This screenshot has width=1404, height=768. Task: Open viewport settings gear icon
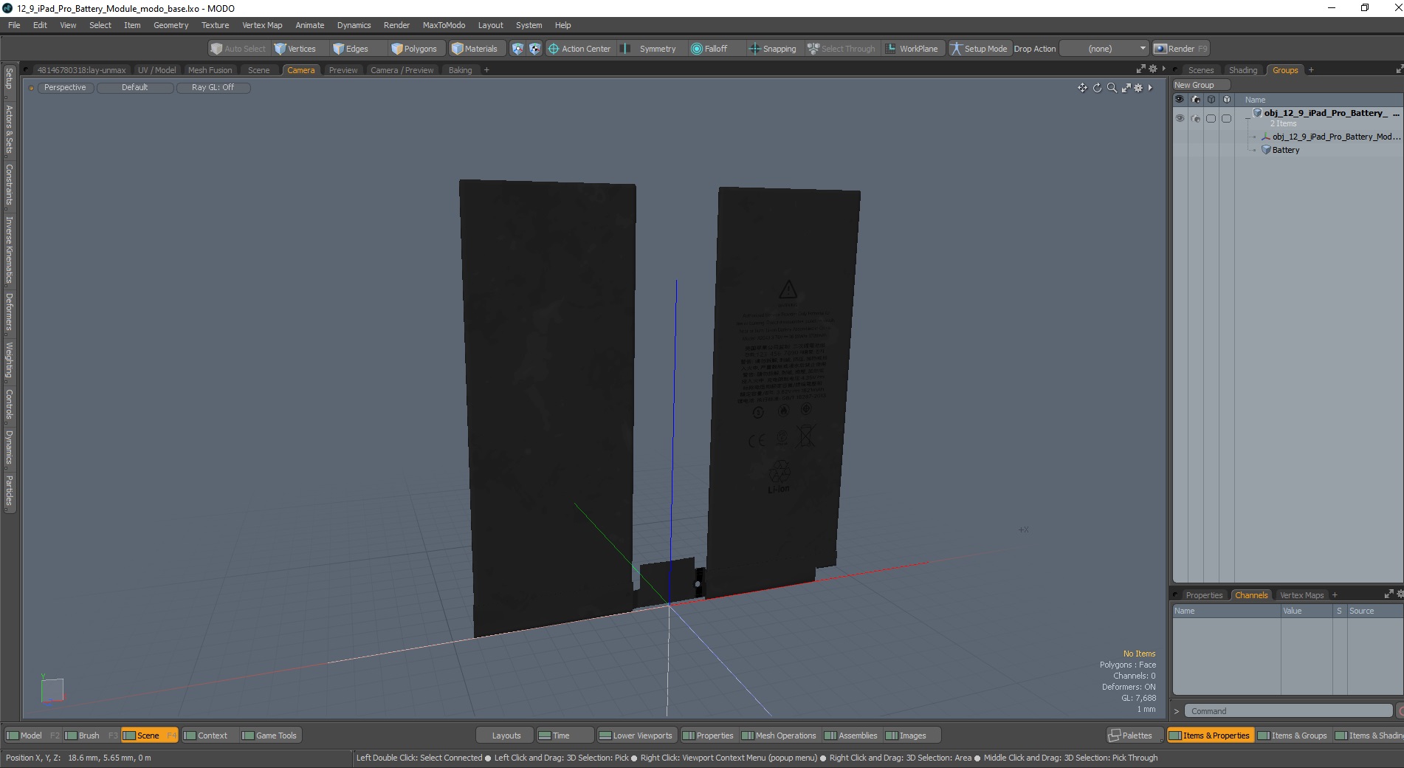(1138, 88)
